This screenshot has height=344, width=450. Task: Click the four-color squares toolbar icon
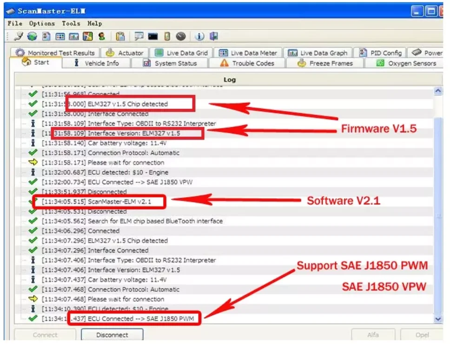tap(87, 36)
